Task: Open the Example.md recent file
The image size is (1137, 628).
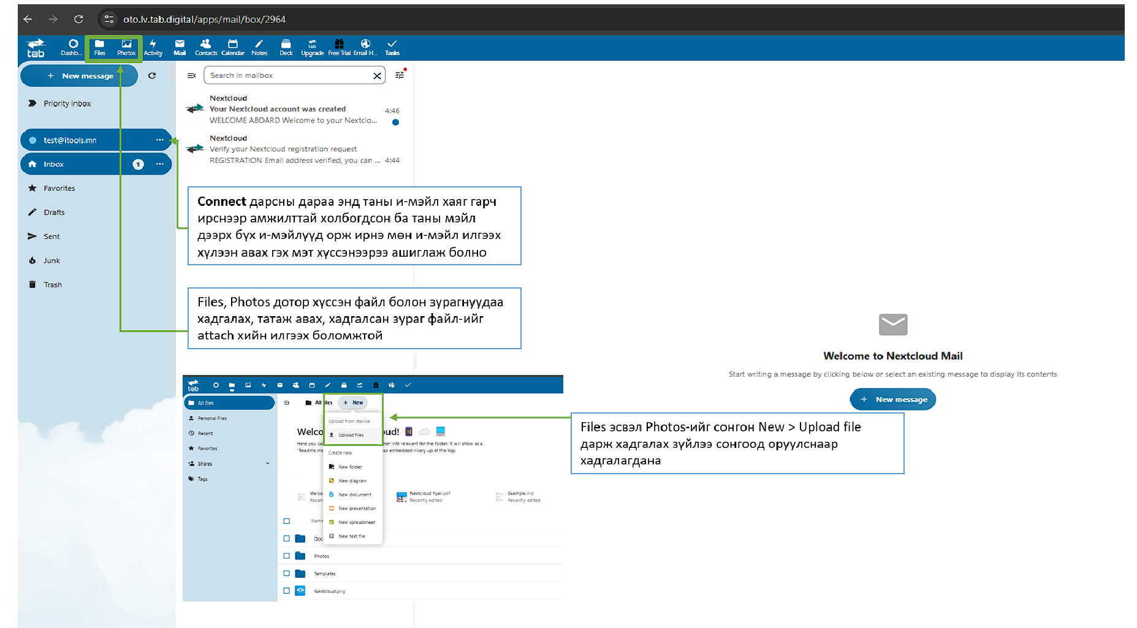Action: pyautogui.click(x=519, y=497)
